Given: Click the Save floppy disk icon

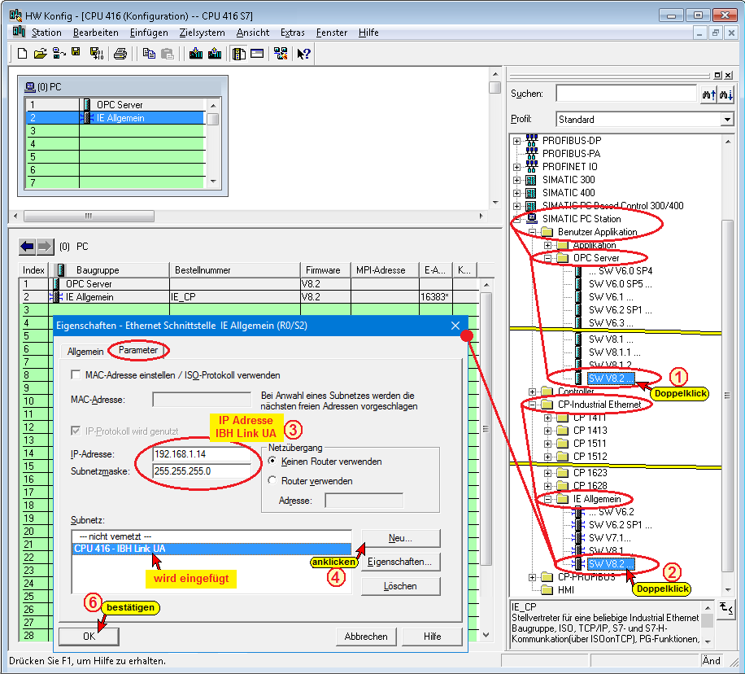Looking at the screenshot, I should [76, 52].
